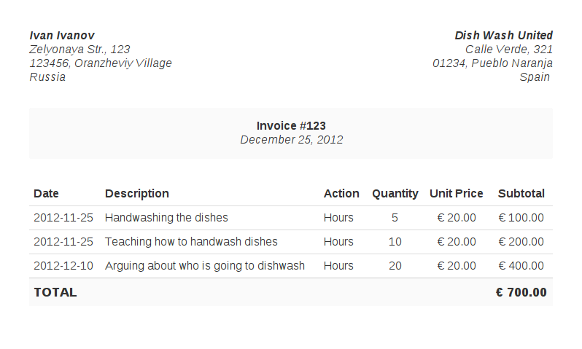Screen dimensions: 582x349
Task: Click the 2012-12-10 date cell
Action: pos(63,266)
